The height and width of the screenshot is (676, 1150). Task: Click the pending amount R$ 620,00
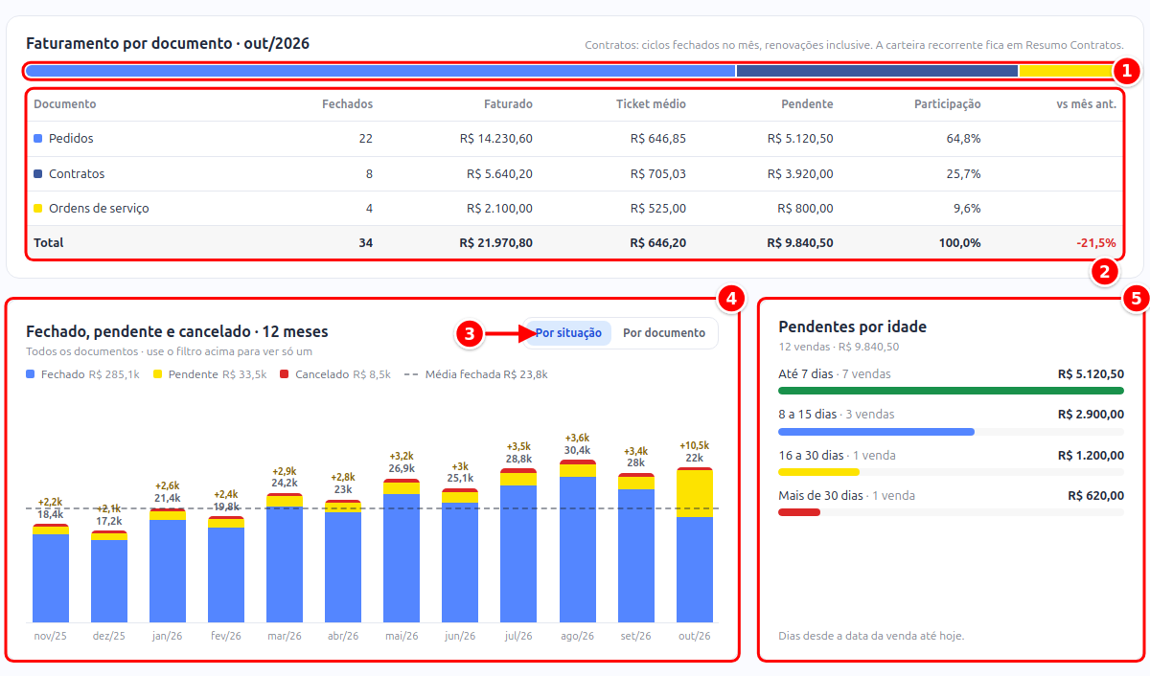pos(1095,496)
